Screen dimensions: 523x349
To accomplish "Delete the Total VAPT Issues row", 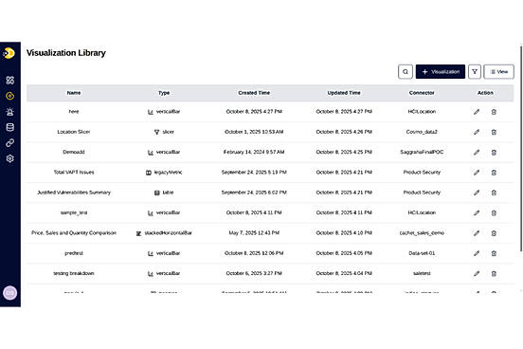I will pos(494,173).
